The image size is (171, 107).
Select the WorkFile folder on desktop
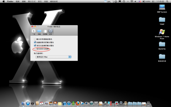[x=162, y=44]
